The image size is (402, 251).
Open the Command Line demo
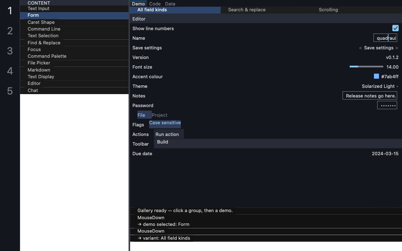coord(75,29)
